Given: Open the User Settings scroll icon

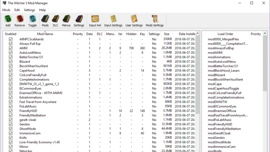Looking at the screenshot, I should tap(134, 21).
